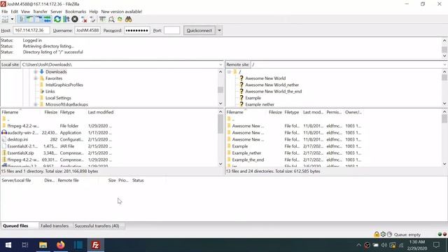Cancel current operation icon
The width and height of the screenshot is (448, 252).
coord(75,19)
